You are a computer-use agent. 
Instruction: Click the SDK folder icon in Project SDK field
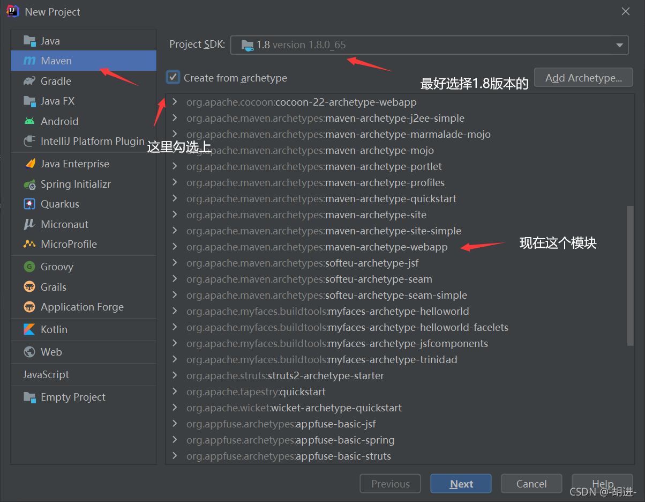[x=247, y=45]
